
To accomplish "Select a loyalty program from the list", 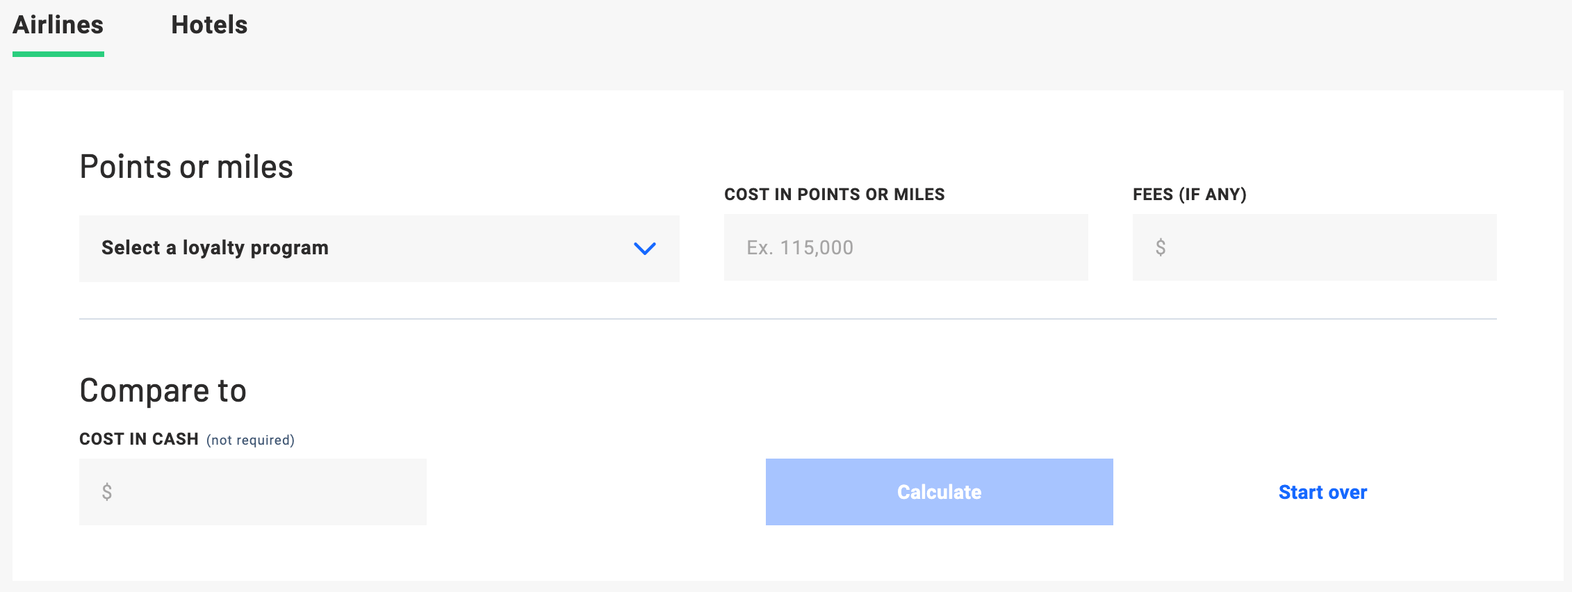I will coord(379,248).
